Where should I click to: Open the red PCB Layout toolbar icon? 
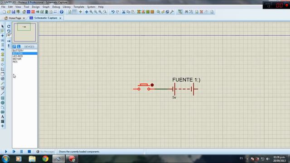[33, 12]
